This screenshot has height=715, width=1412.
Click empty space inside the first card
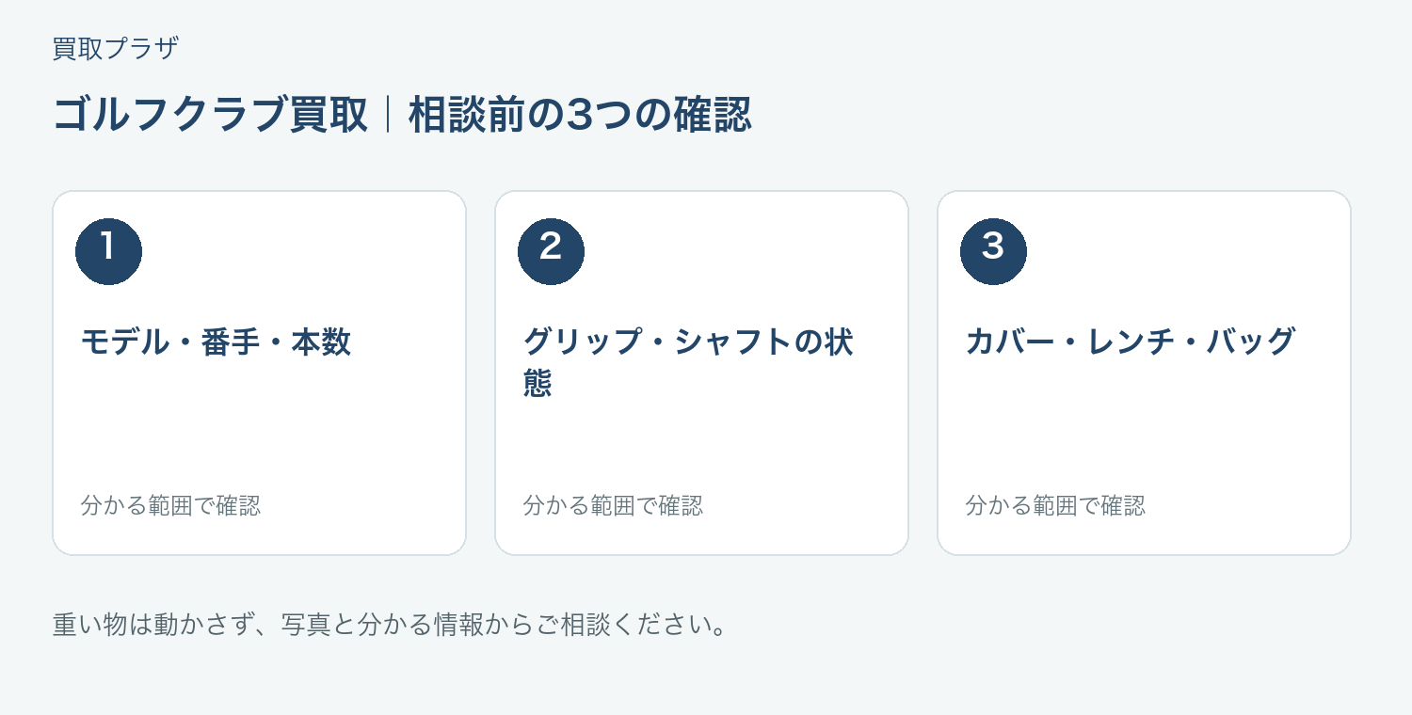click(x=259, y=428)
